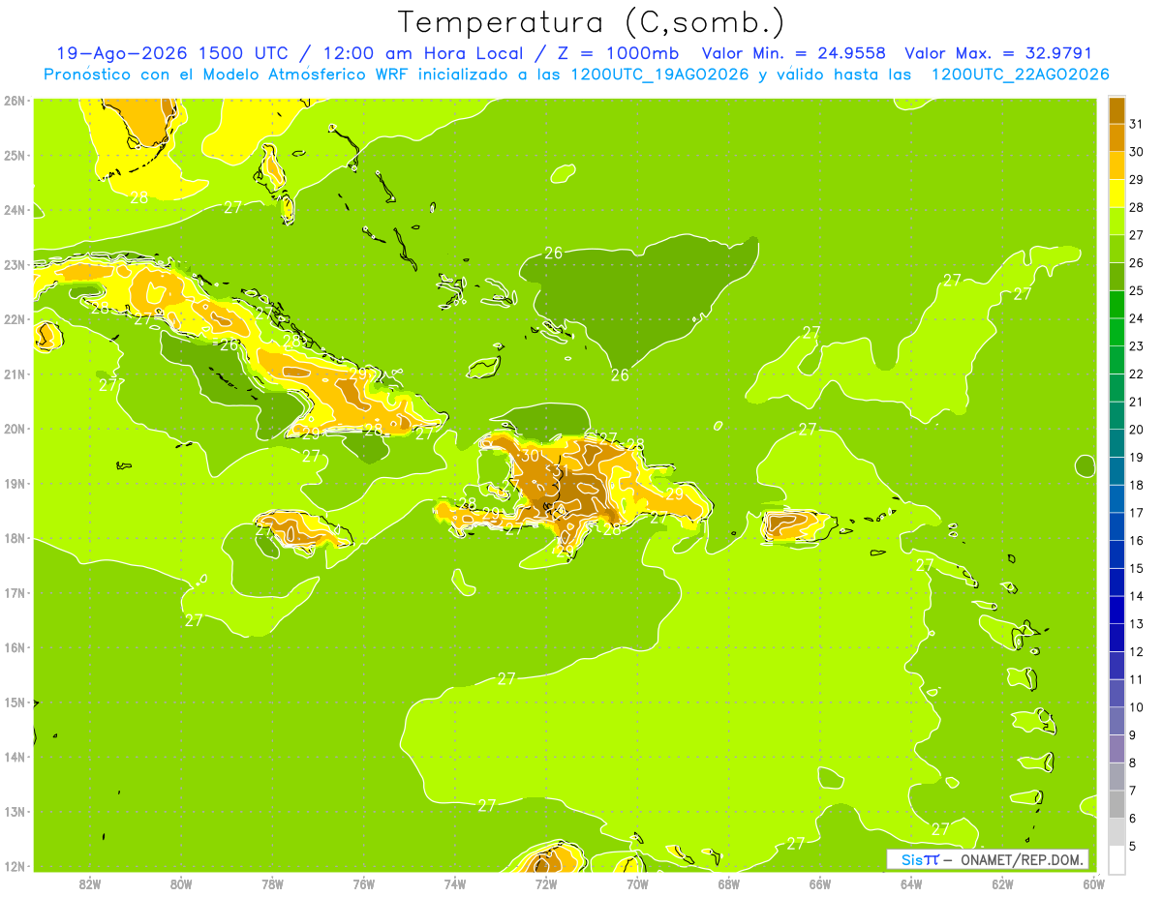Image resolution: width=1162 pixels, height=897 pixels.
Task: Click the brown colorbar swatch above 31
Action: tap(1116, 110)
